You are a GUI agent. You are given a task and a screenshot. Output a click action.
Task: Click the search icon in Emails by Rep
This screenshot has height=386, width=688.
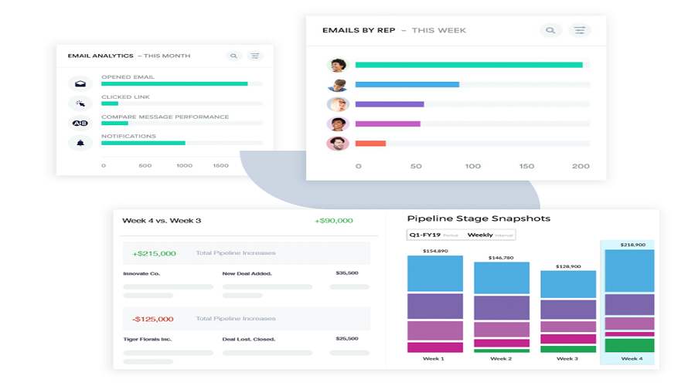pyautogui.click(x=550, y=30)
